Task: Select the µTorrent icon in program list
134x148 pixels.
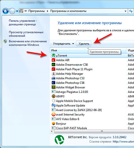Action: pyautogui.click(x=53, y=55)
